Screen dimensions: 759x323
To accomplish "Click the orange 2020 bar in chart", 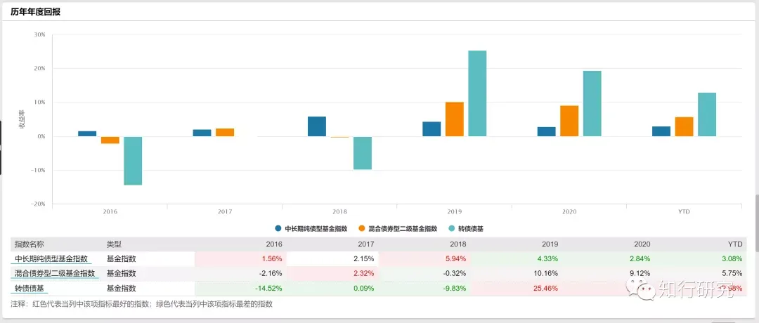I will click(569, 121).
